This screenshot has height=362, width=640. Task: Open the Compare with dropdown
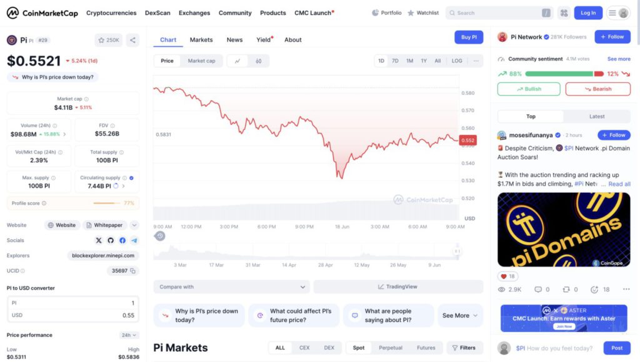[x=231, y=287]
